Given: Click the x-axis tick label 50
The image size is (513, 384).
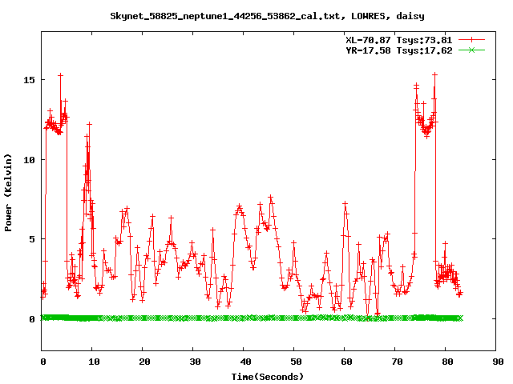Looking at the screenshot, I should coord(296,362).
